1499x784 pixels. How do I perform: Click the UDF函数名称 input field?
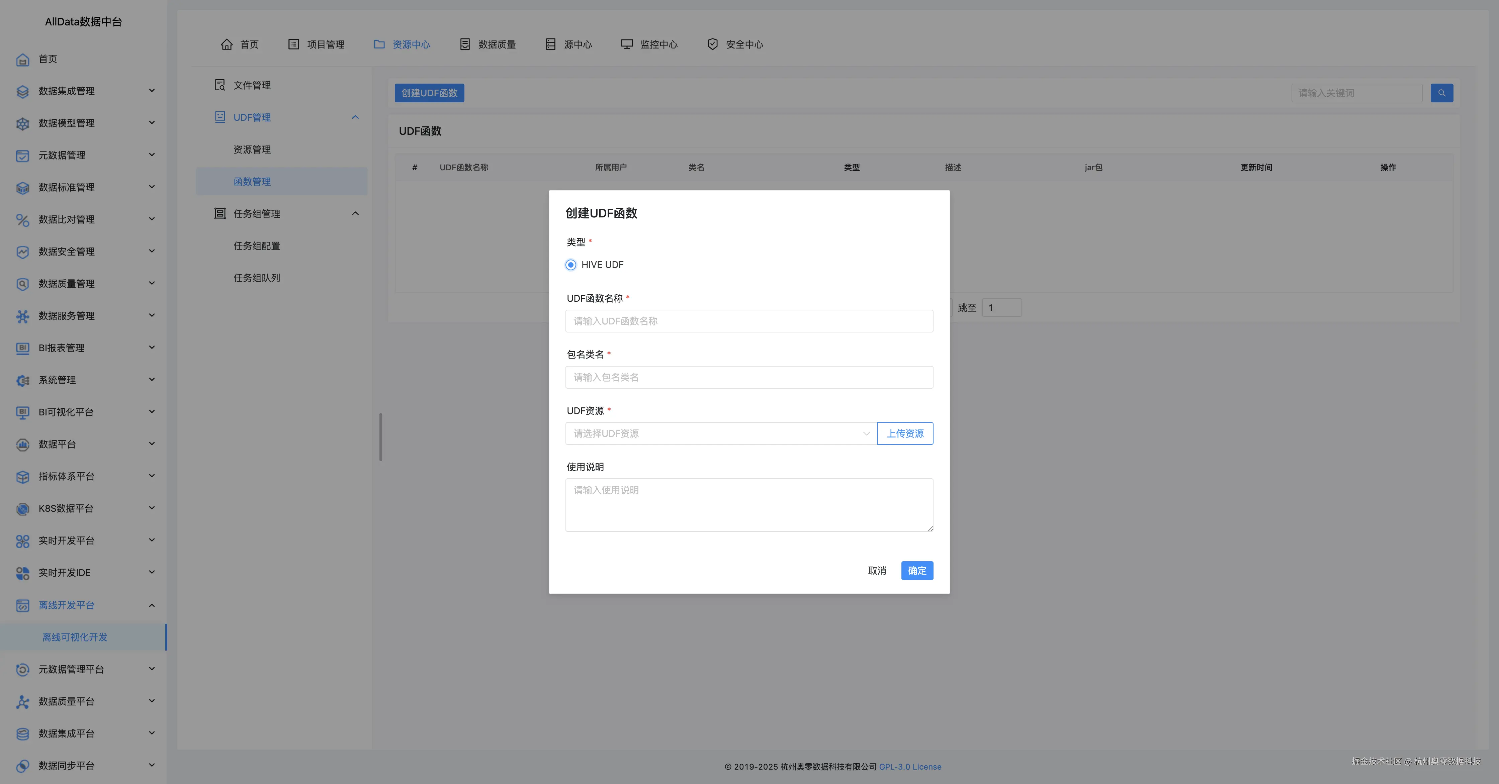[x=749, y=321]
